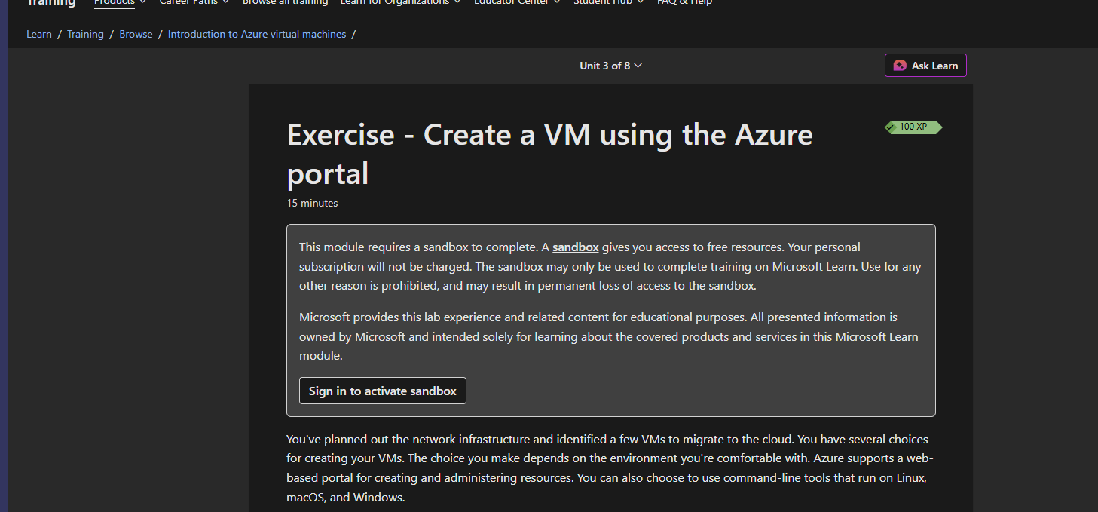Viewport: 1098px width, 512px height.
Task: Click the 15 minutes duration text
Action: (x=312, y=203)
